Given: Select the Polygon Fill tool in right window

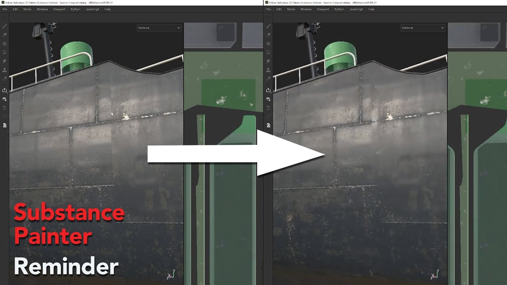Looking at the screenshot, I should pos(269,52).
